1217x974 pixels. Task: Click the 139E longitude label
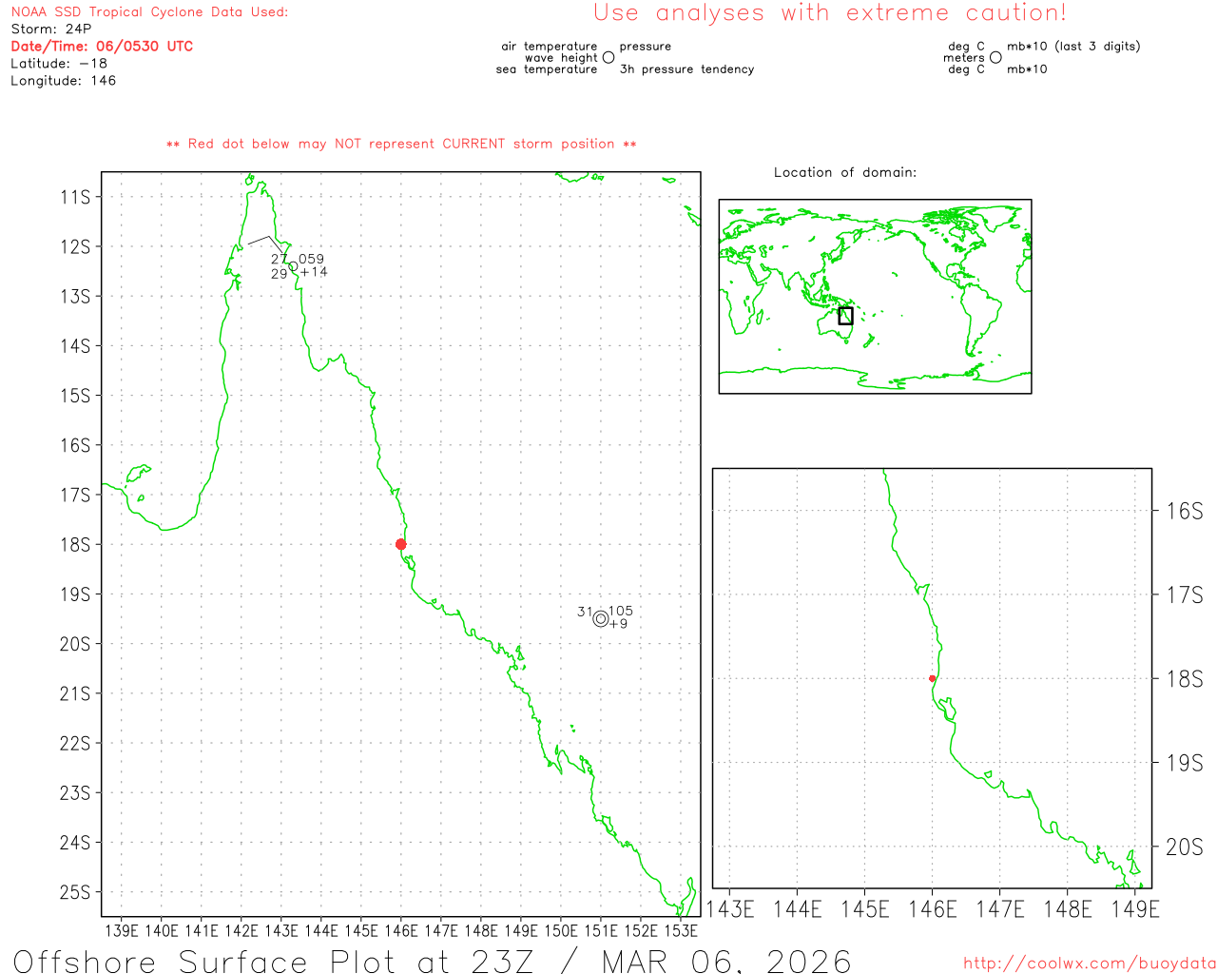(122, 931)
